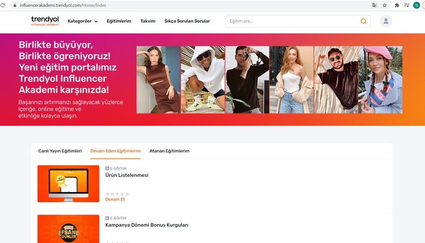Click the Trendyol influencer akademi logo
The image size is (425, 243).
click(45, 21)
